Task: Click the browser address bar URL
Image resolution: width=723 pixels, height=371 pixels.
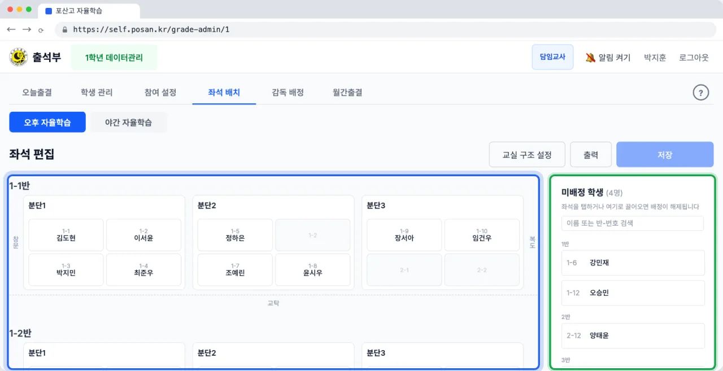Action: [x=151, y=29]
